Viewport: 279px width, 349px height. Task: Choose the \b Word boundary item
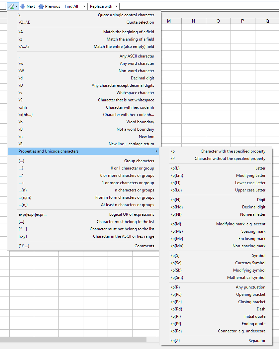(x=86, y=122)
